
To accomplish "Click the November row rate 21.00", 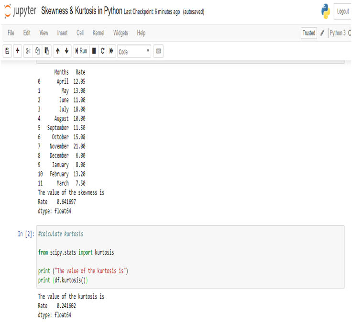I will (x=79, y=146).
